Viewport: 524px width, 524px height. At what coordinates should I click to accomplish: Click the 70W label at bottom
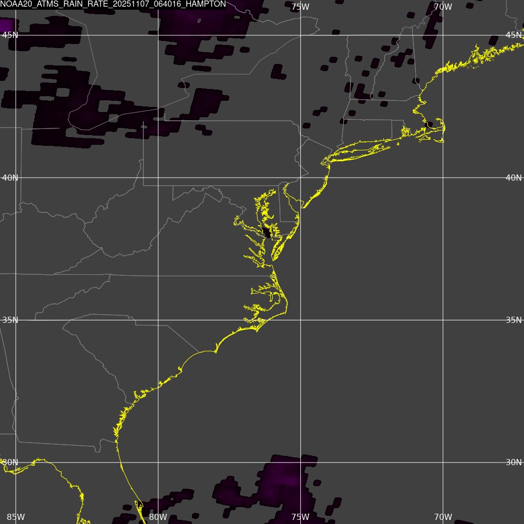coord(442,517)
